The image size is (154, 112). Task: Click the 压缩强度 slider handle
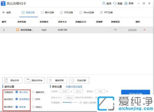click(x=71, y=102)
